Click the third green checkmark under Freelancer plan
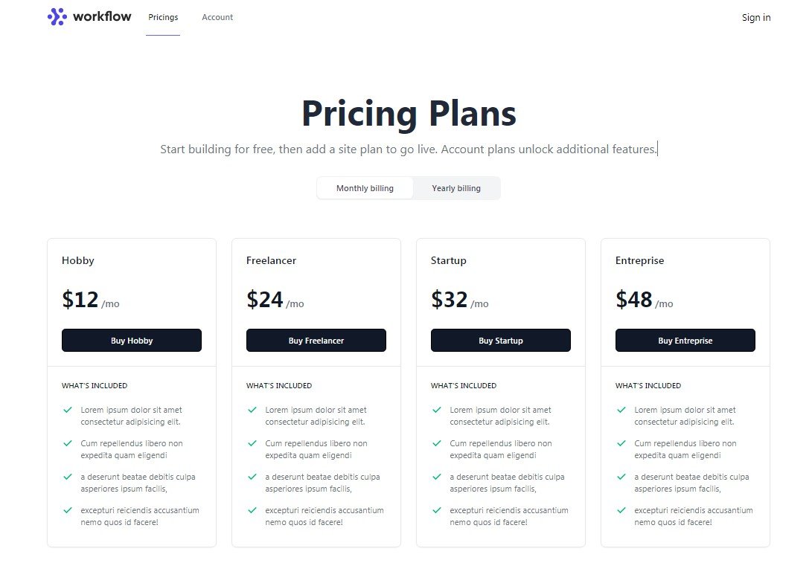The width and height of the screenshot is (812, 563). point(252,477)
